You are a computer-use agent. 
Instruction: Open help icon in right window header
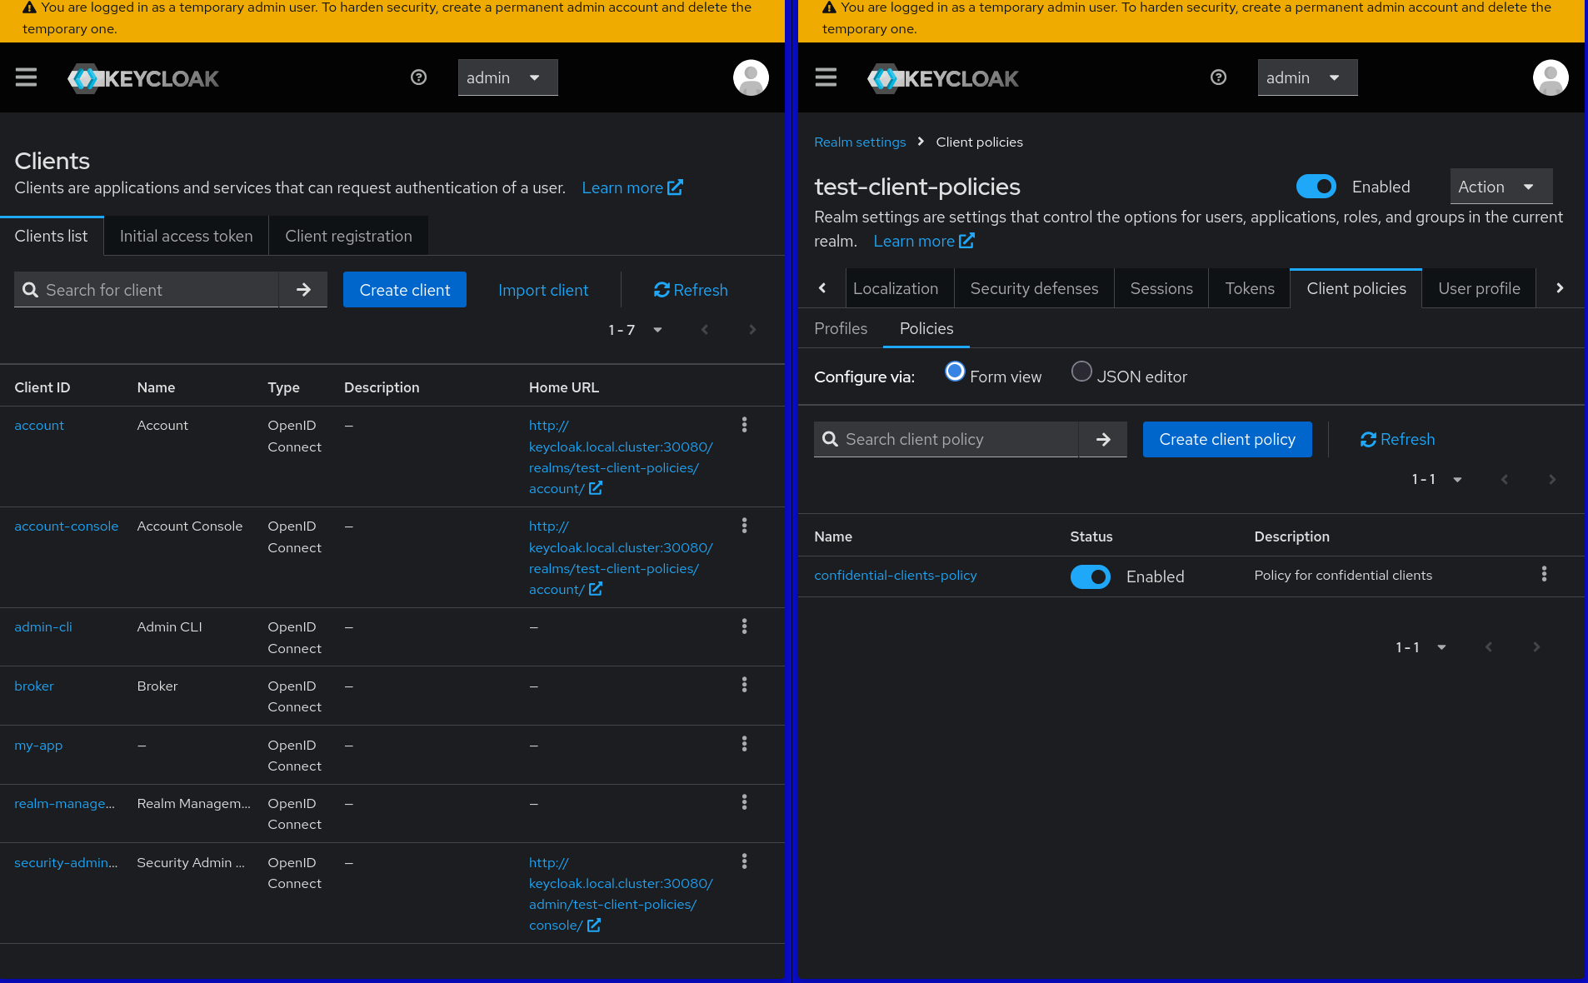click(1218, 77)
